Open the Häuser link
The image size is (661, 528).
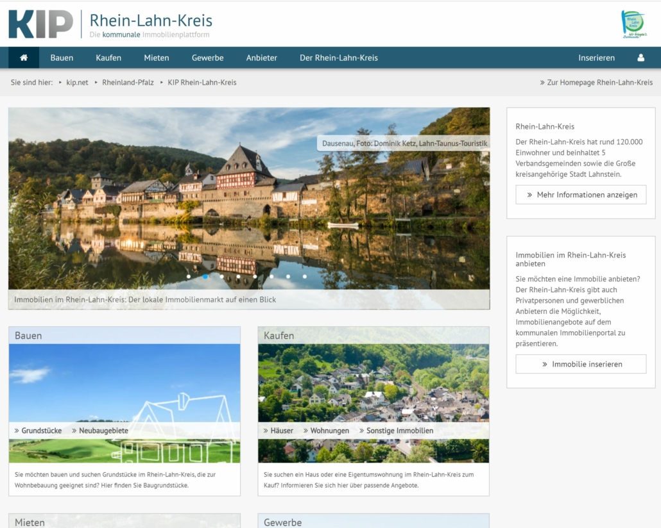pyautogui.click(x=279, y=431)
